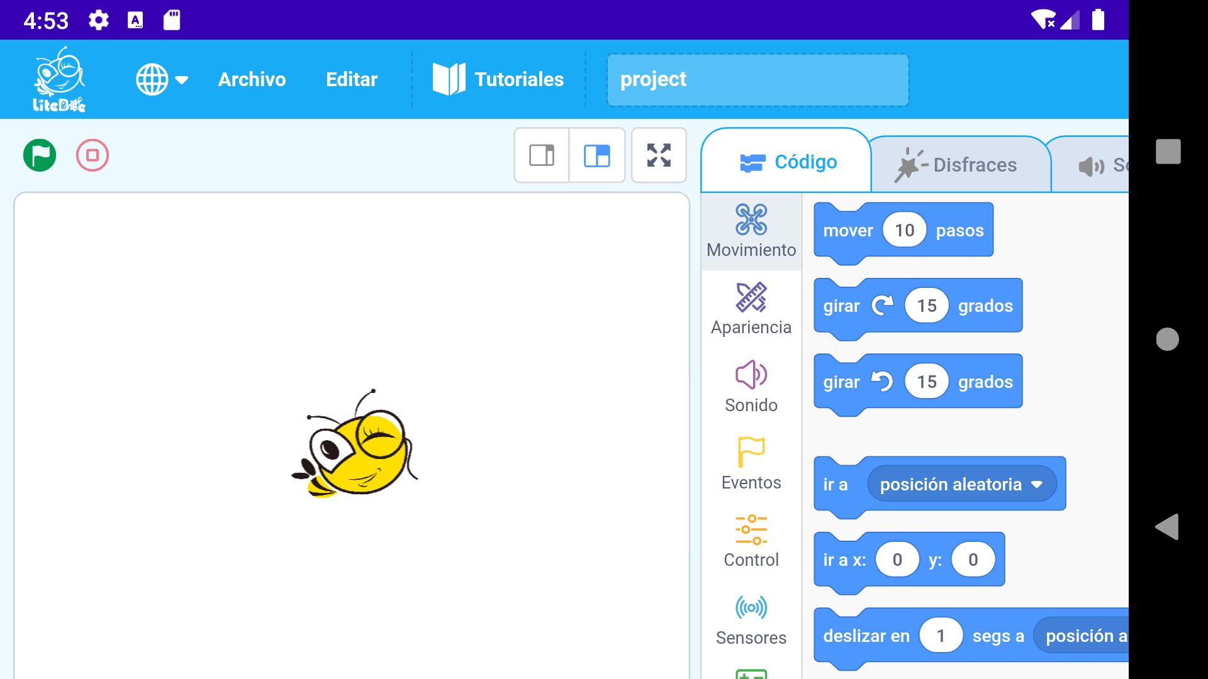This screenshot has height=679, width=1208.
Task: Switch to large stage layout
Action: (x=596, y=155)
